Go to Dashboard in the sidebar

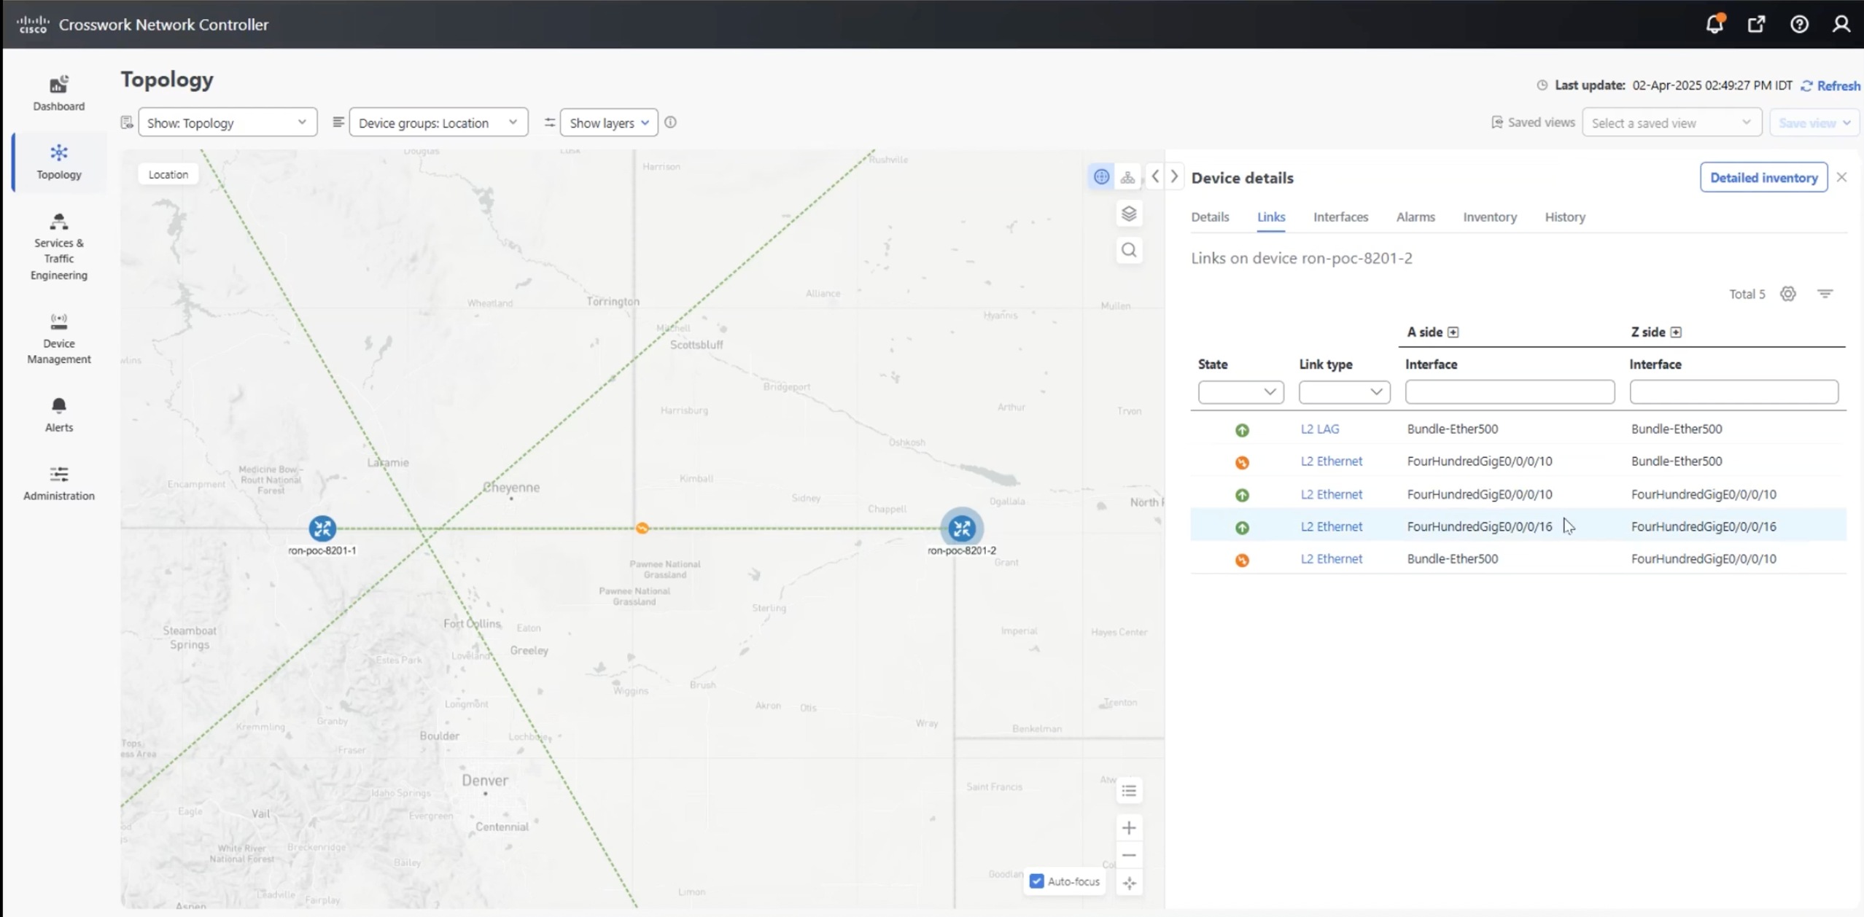click(59, 93)
